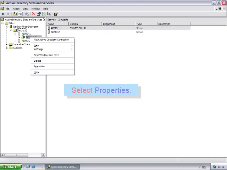Click the red Delete toolbar icon
Image resolution: width=227 pixels, height=170 pixels.
(33, 14)
